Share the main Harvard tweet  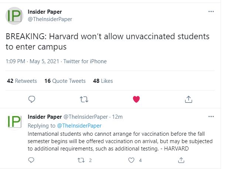pyautogui.click(x=188, y=99)
